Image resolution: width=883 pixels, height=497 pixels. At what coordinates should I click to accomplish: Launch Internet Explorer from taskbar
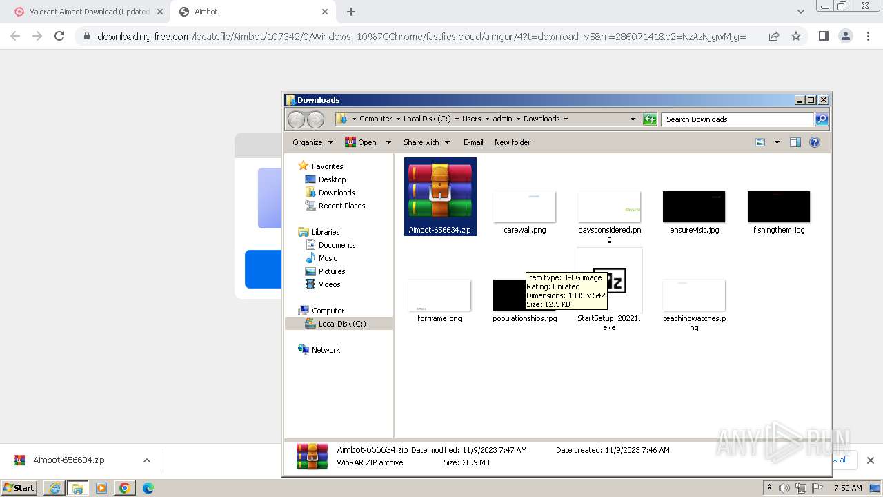(54, 488)
